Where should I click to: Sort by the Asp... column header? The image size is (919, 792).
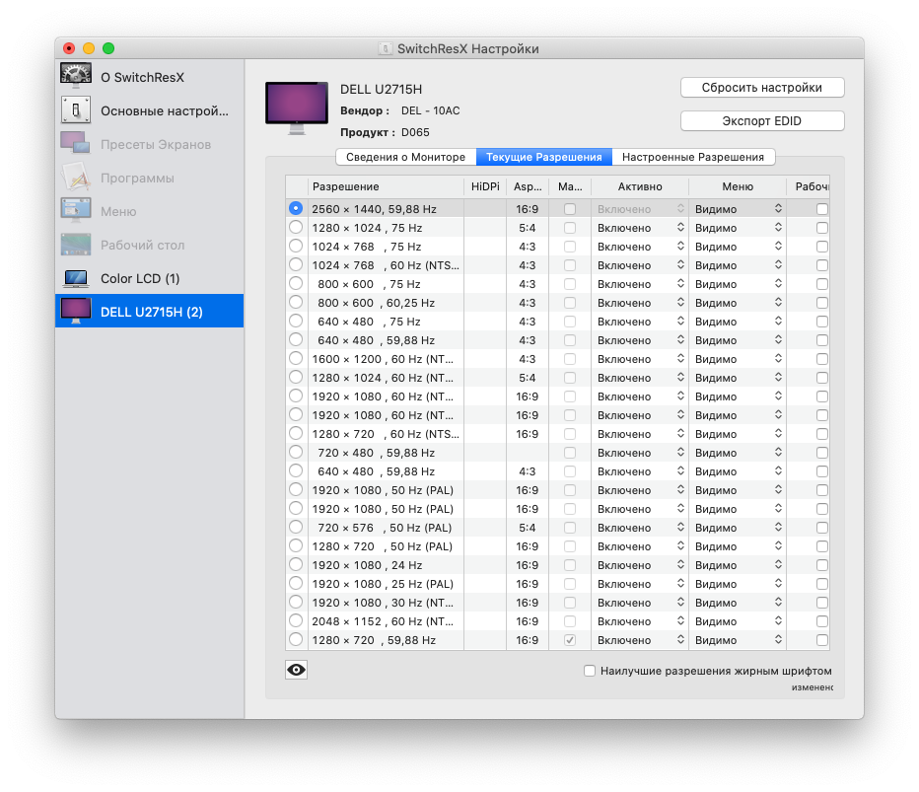[528, 186]
